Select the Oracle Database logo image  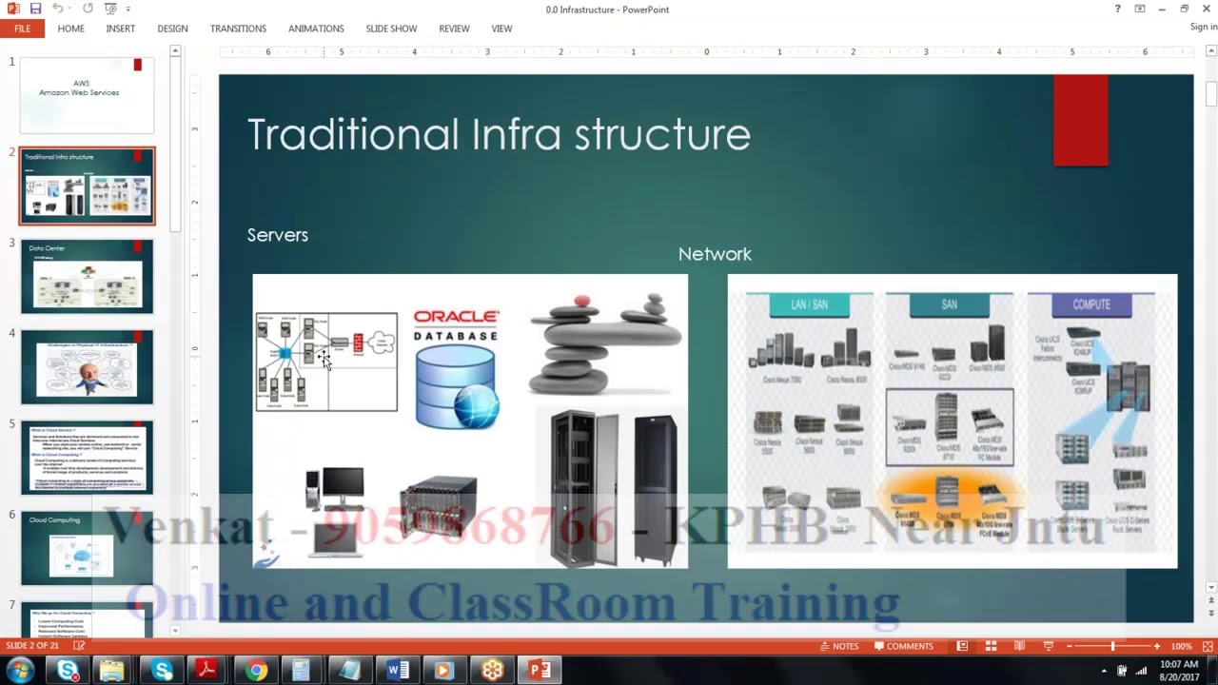[x=457, y=367]
